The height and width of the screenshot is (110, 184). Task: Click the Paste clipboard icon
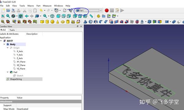[35, 10]
